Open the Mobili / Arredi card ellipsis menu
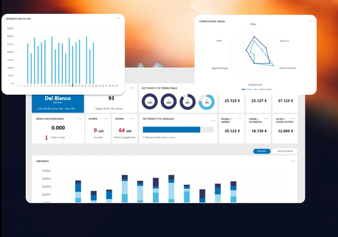The width and height of the screenshot is (338, 237). [239, 119]
